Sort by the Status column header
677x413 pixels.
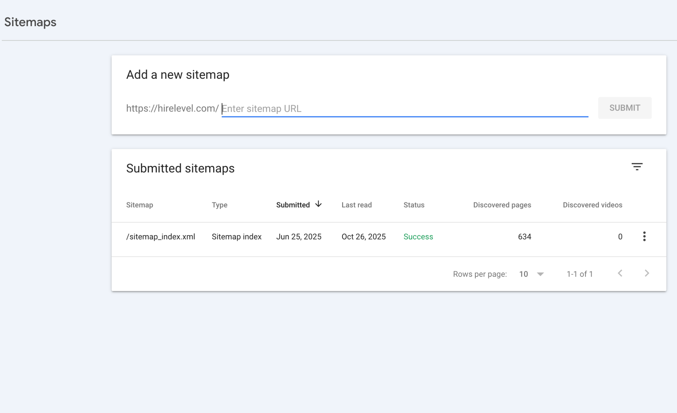pos(414,205)
